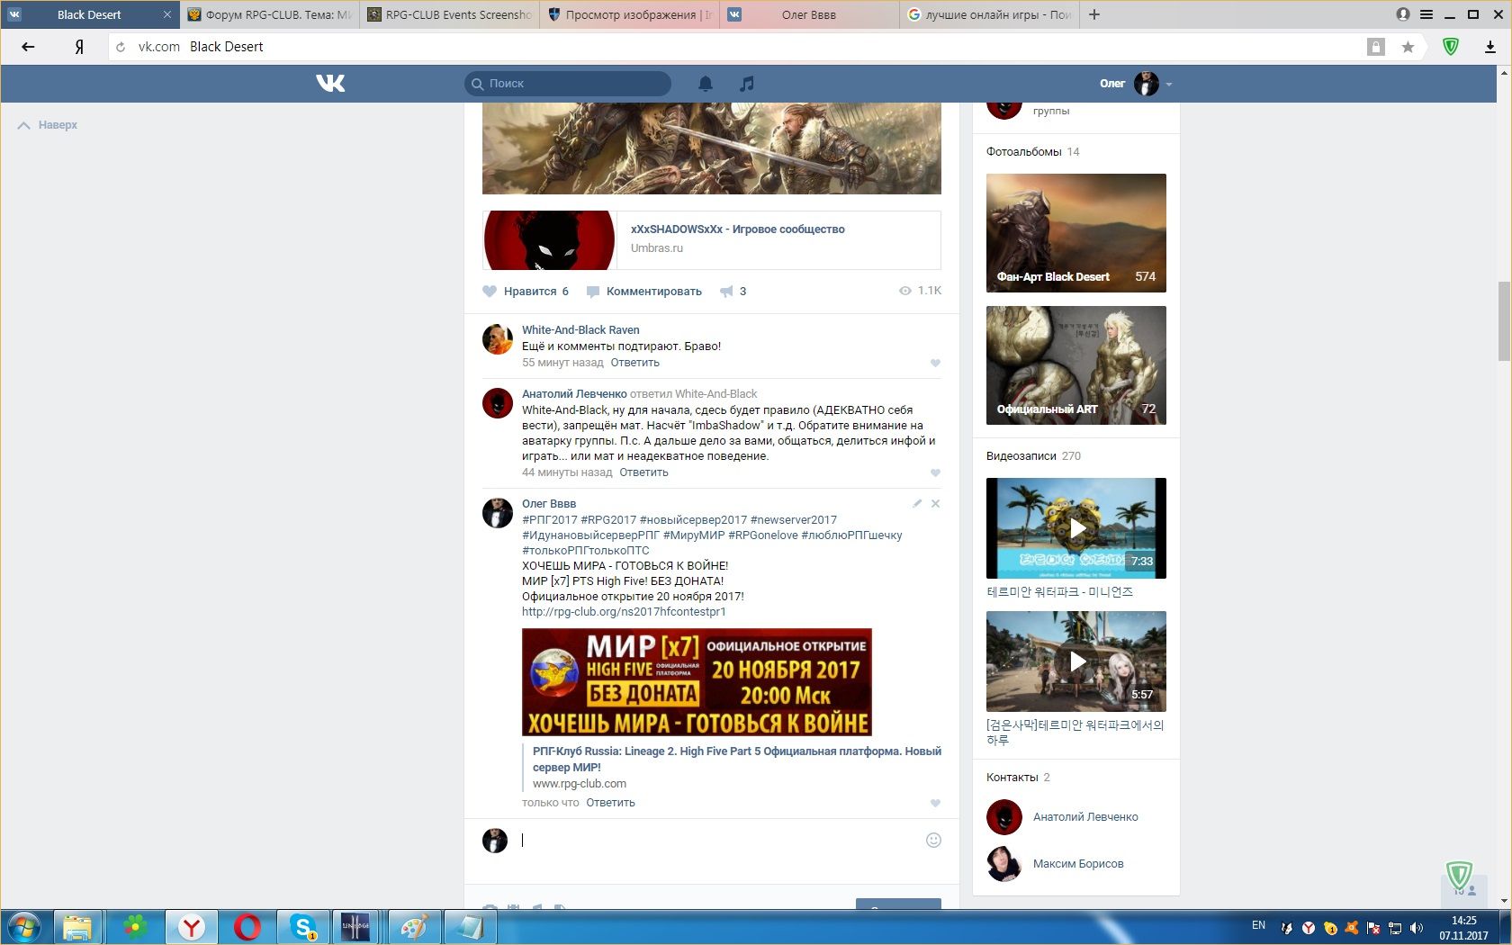This screenshot has height=945, width=1512.
Task: Open the notifications bell
Action: [x=706, y=84]
